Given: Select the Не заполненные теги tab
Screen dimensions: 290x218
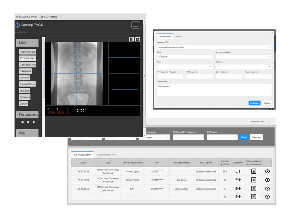Looking at the screenshot, I should 106,154.
